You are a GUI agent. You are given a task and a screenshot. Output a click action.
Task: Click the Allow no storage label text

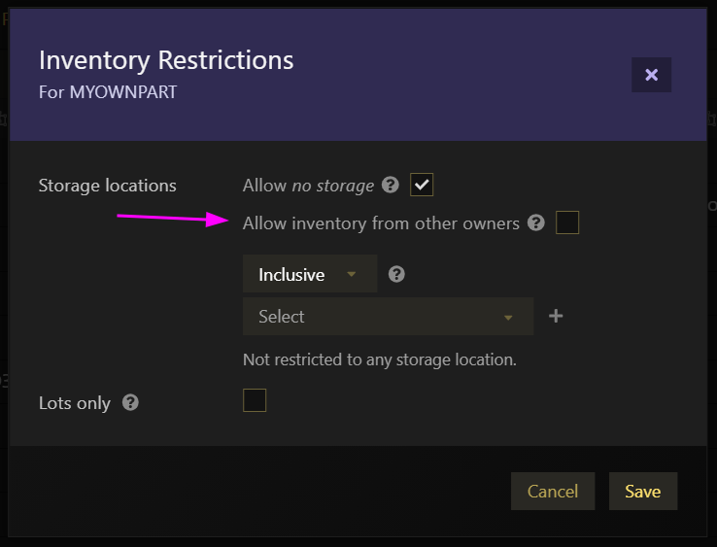308,186
